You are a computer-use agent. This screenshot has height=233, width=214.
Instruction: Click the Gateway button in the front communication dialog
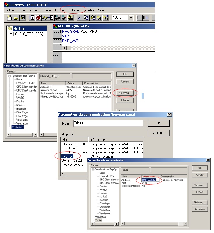pyautogui.click(x=200, y=202)
